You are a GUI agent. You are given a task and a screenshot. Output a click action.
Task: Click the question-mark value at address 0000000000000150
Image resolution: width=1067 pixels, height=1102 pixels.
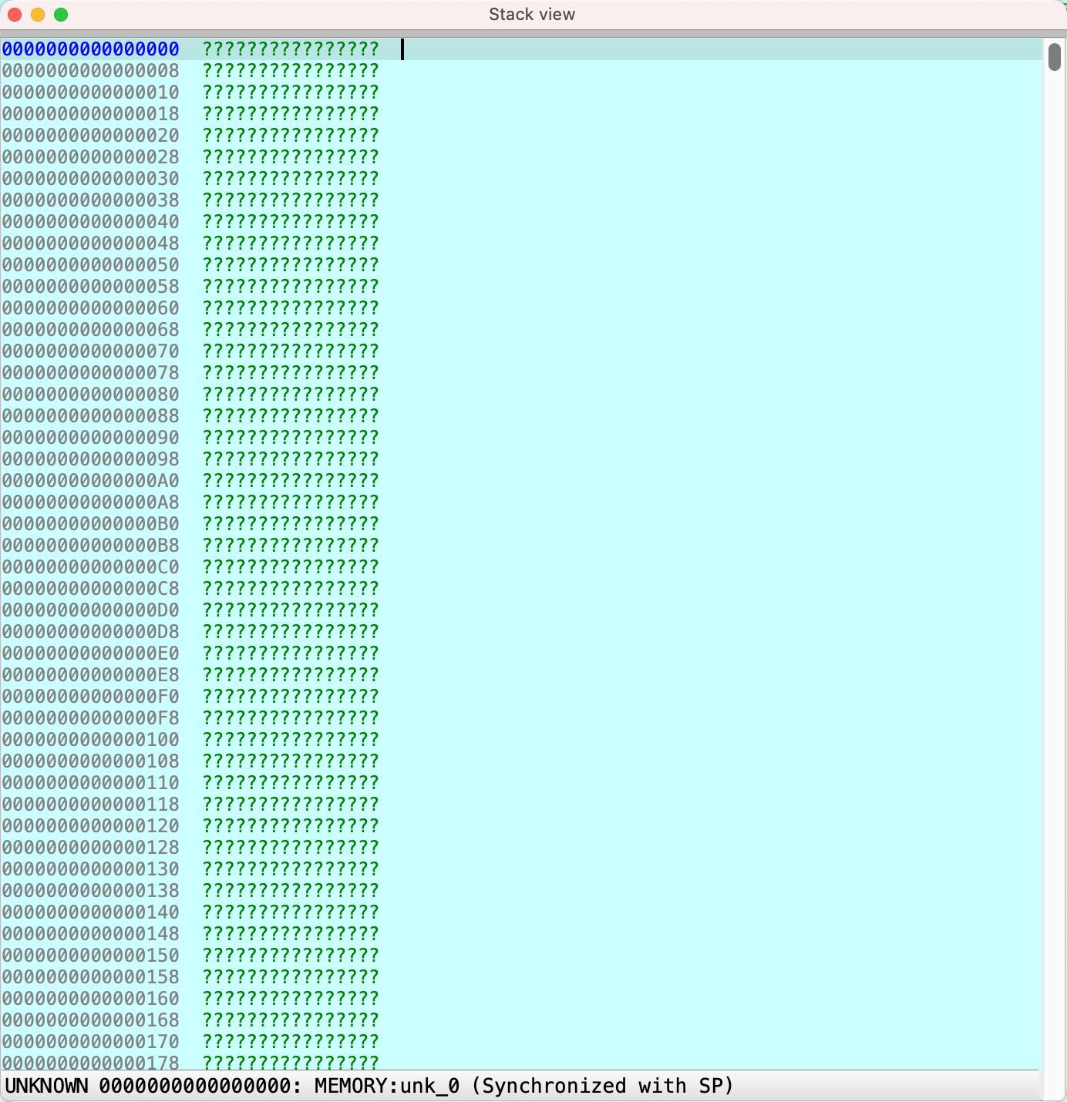click(x=291, y=956)
